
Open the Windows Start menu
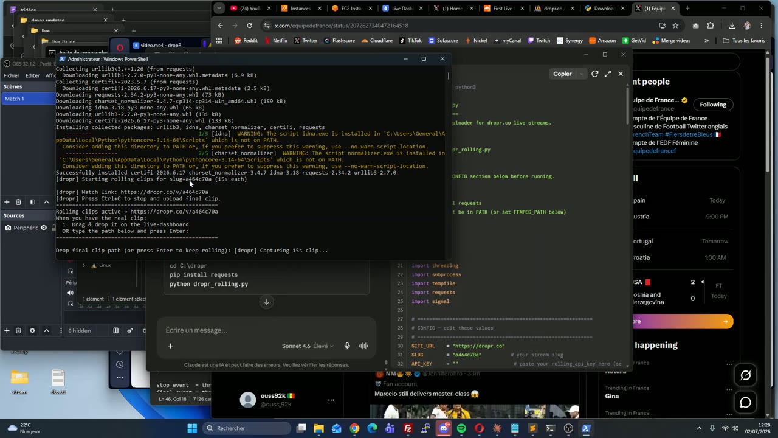click(192, 428)
